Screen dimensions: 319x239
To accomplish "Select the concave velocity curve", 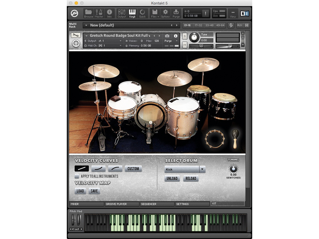I will click(98, 169).
